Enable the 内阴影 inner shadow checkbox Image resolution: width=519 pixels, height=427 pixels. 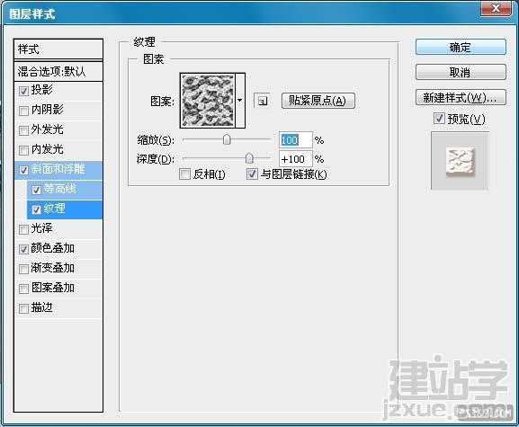click(23, 111)
